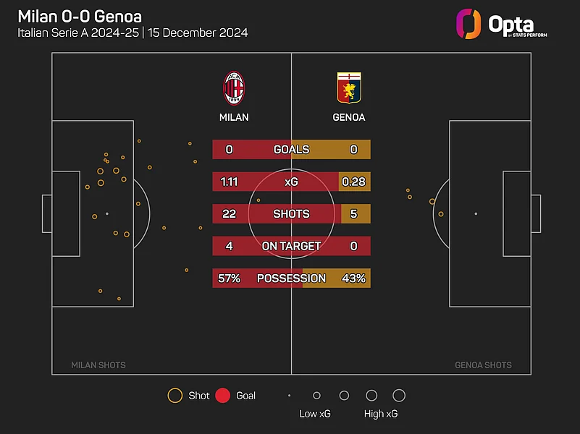Click the red Goal legend circle
Screen dimensions: 580x434
[223, 396]
